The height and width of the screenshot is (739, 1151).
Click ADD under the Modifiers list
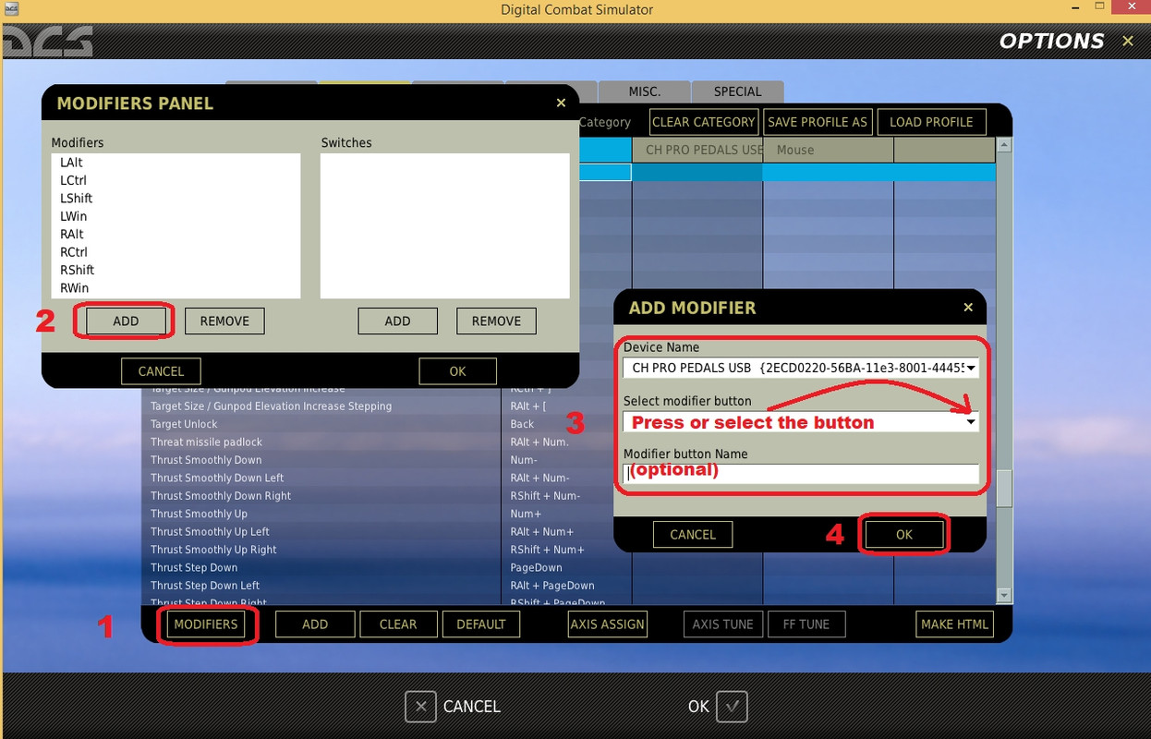click(x=126, y=321)
